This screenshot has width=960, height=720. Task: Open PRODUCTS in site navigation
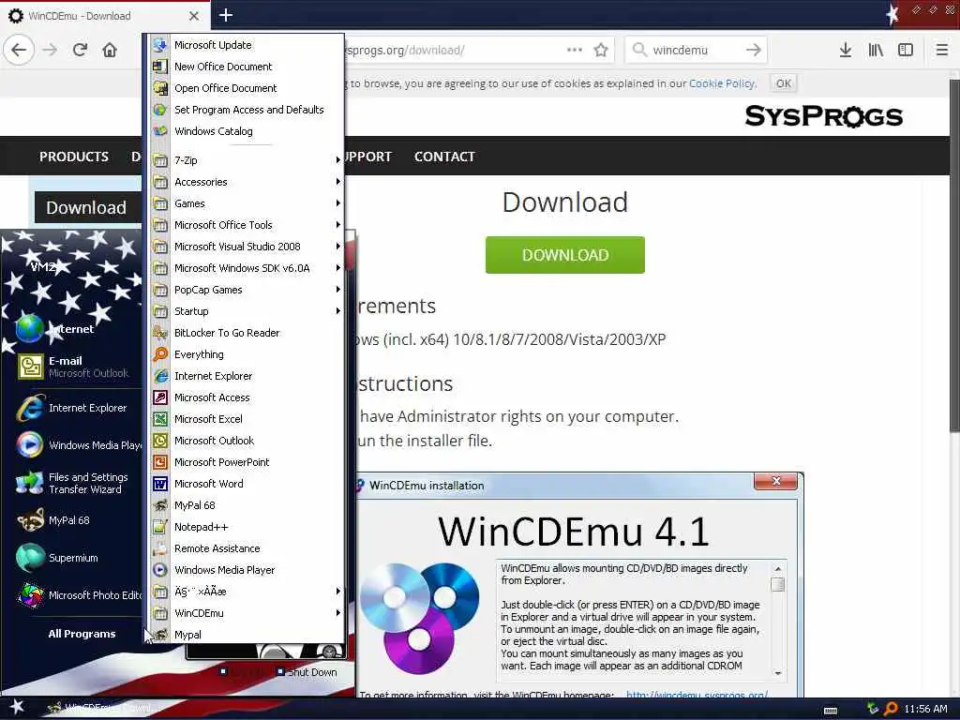74,157
